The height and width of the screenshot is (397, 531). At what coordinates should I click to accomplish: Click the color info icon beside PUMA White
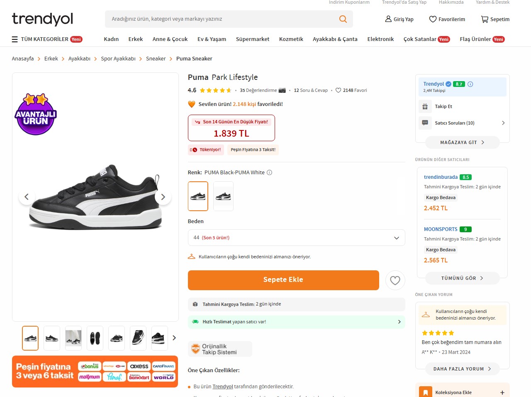point(270,173)
